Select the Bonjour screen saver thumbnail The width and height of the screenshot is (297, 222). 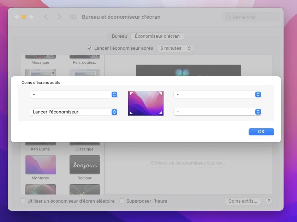[85, 165]
